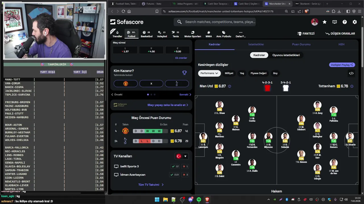This screenshot has height=204, width=364.
Task: Switch to the Puan Durumu tab
Action: click(x=301, y=44)
